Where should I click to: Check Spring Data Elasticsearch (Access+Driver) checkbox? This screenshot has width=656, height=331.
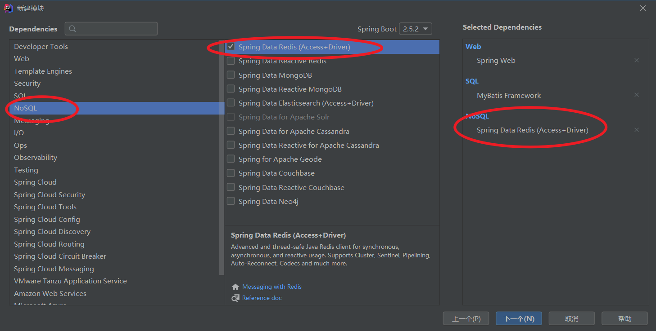click(x=231, y=103)
